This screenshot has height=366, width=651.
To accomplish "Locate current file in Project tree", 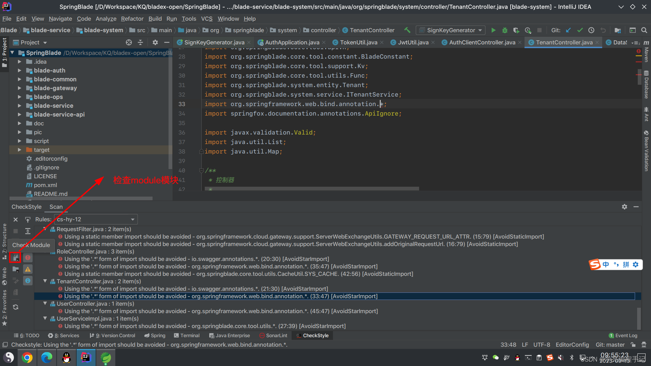I will point(129,42).
